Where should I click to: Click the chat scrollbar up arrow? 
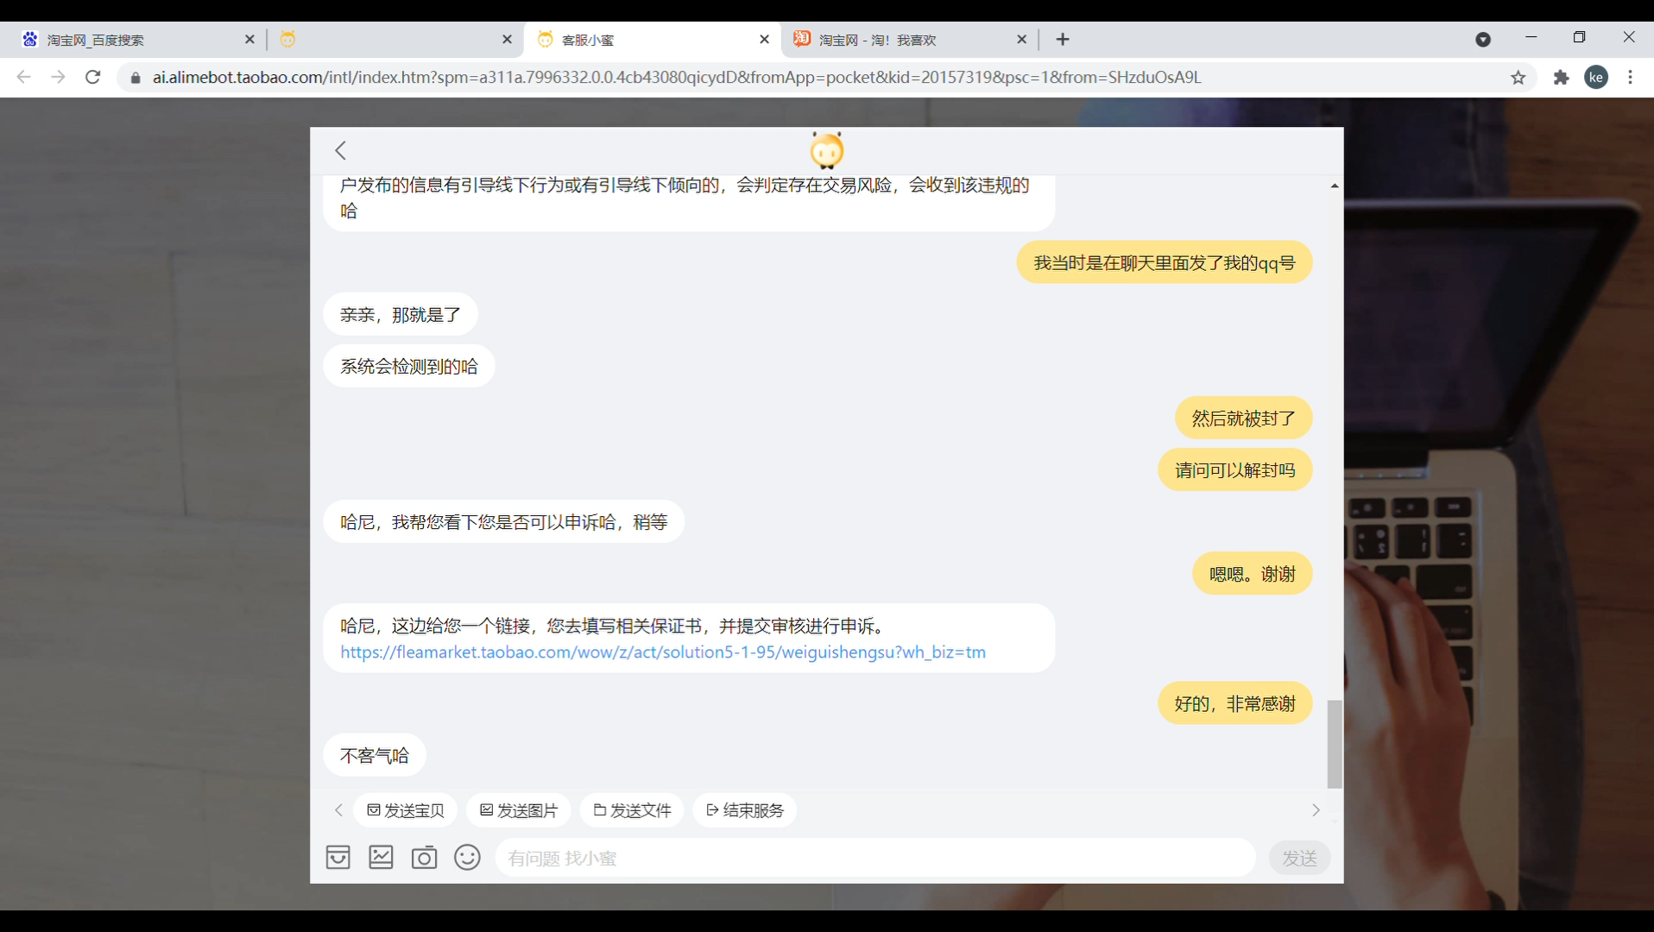(x=1335, y=186)
